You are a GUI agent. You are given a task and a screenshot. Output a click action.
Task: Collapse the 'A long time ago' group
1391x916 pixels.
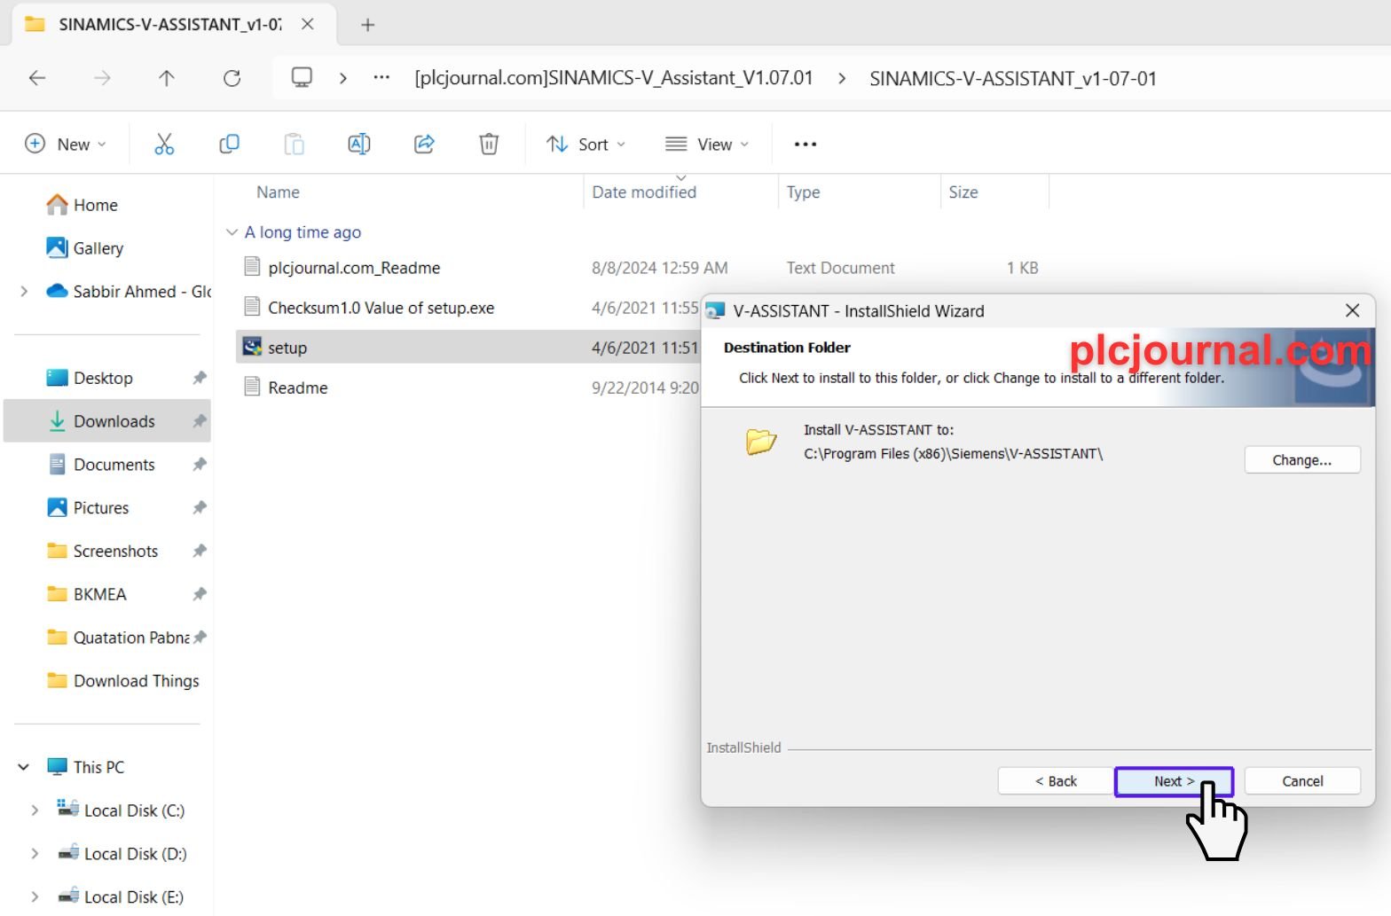232,231
